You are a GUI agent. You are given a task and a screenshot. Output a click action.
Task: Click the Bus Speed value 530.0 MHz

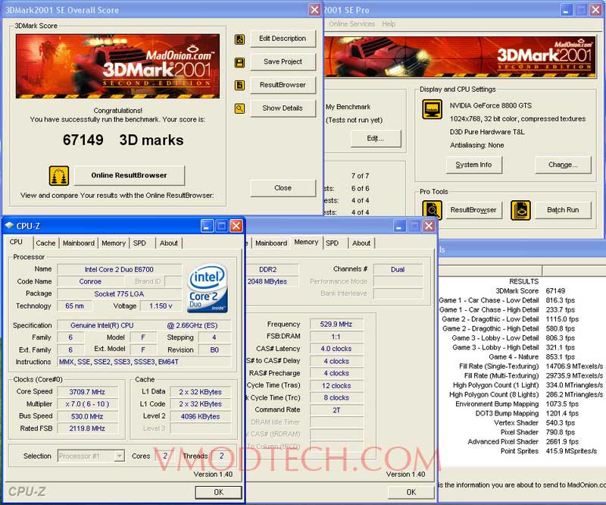coord(87,416)
